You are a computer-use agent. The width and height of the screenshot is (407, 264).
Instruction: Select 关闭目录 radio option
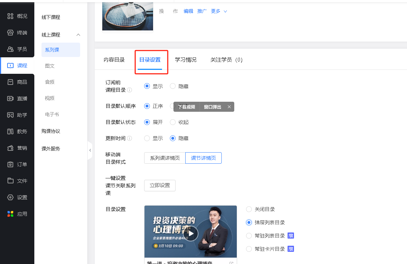coord(249,209)
